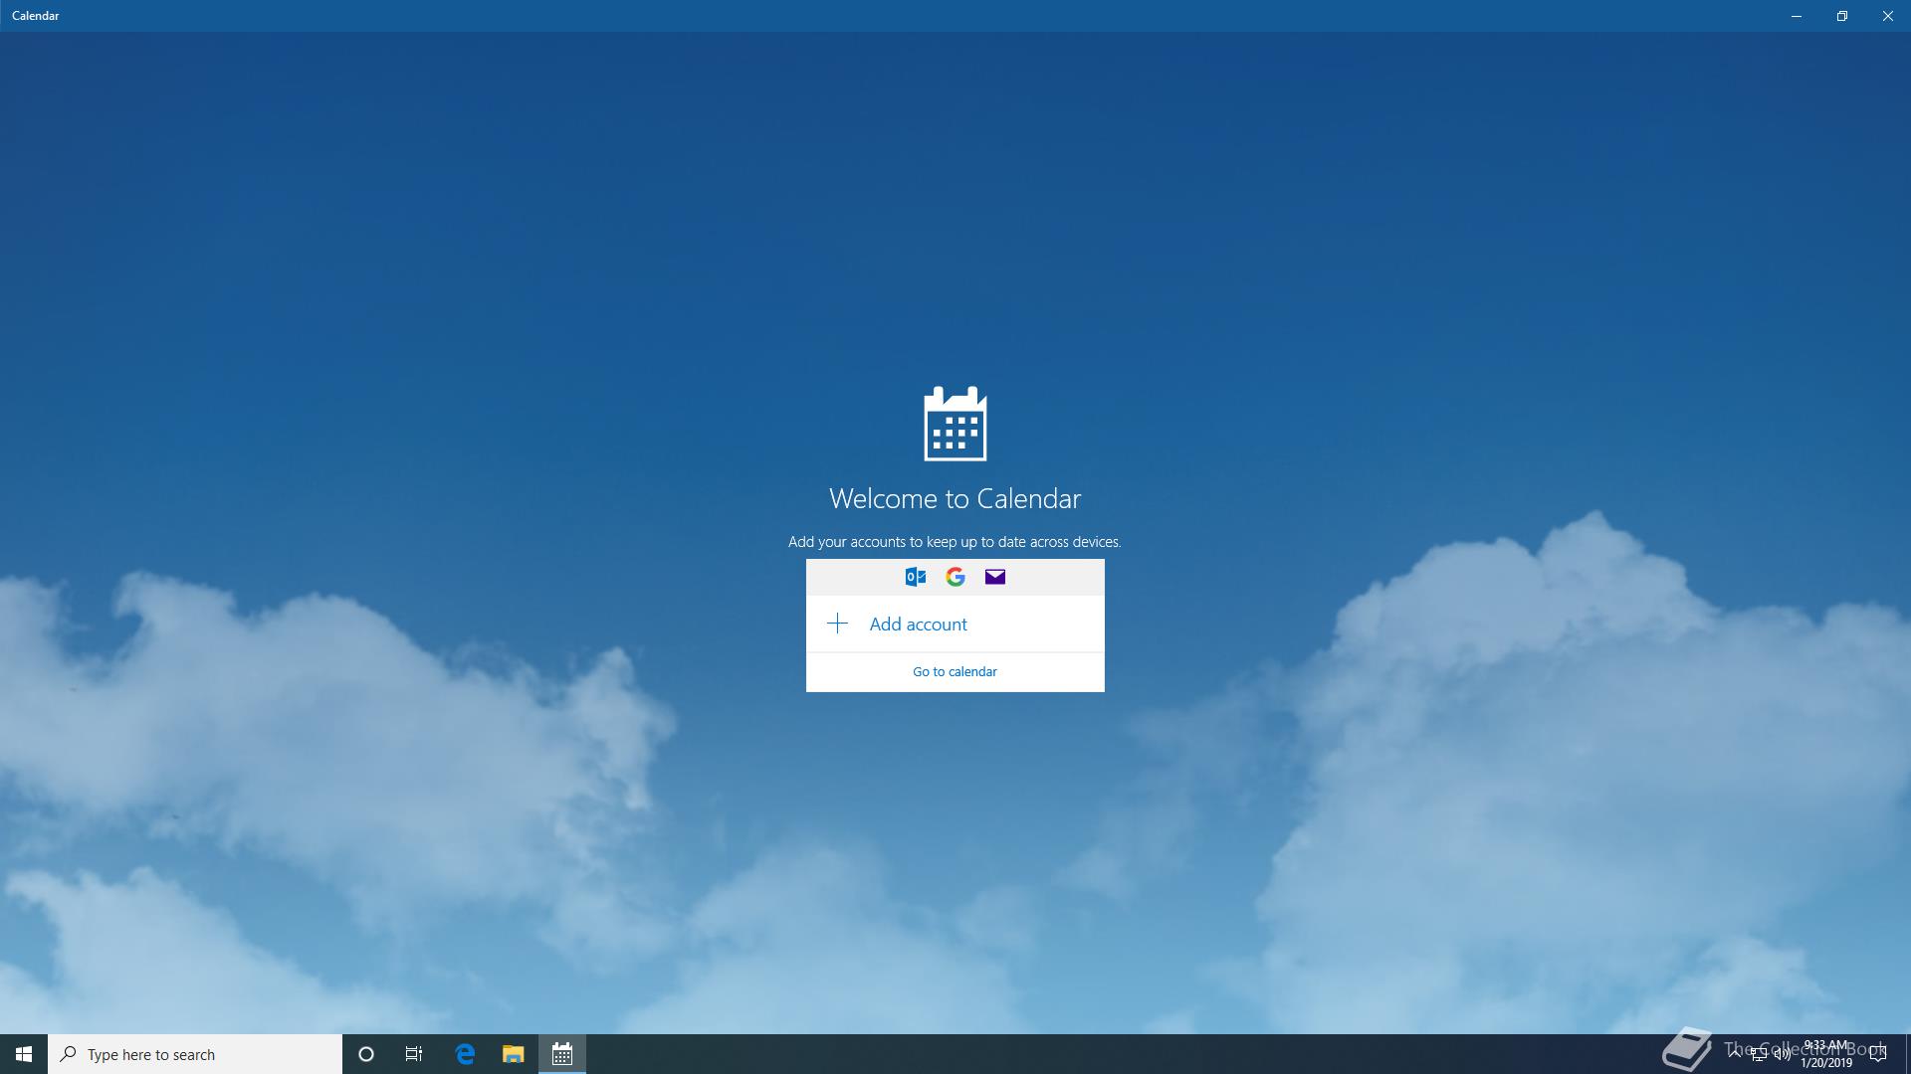Open Task View on the taskbar
The height and width of the screenshot is (1074, 1911).
tap(414, 1054)
